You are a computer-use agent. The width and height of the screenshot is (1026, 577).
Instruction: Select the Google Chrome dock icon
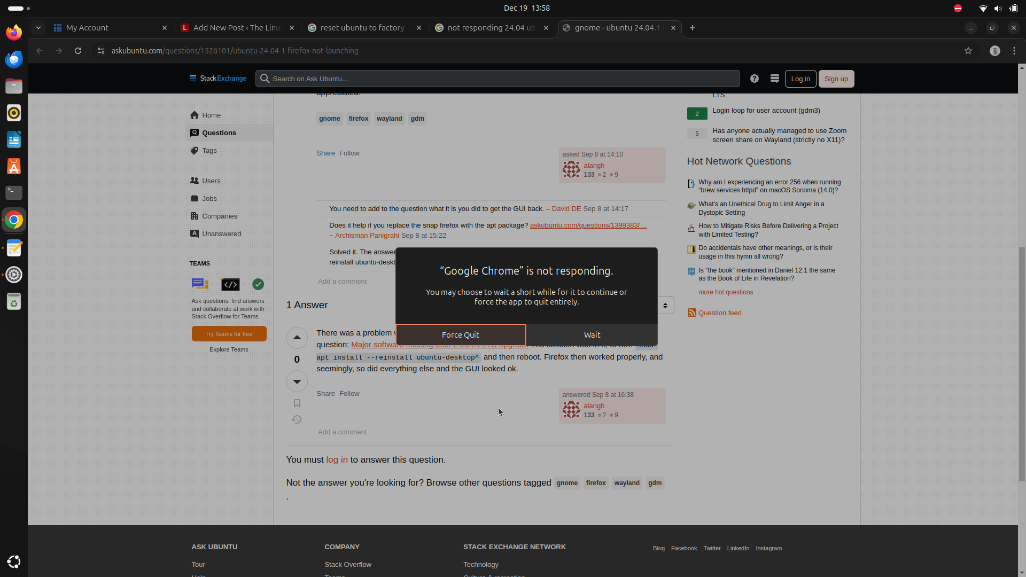click(x=14, y=220)
